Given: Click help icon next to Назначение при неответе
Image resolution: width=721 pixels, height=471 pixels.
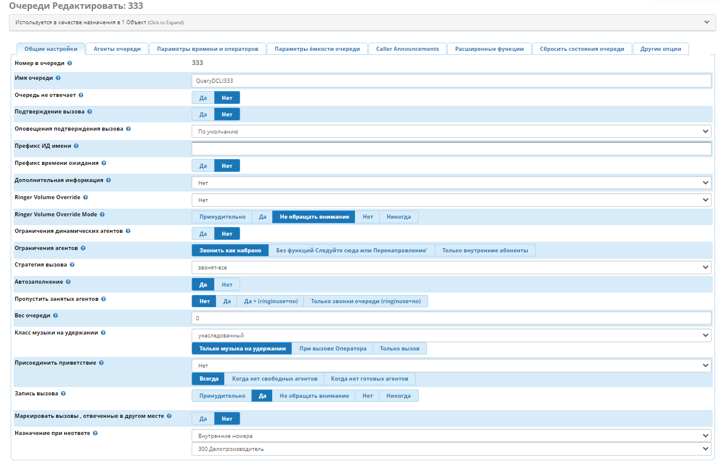Looking at the screenshot, I should pyautogui.click(x=95, y=433).
